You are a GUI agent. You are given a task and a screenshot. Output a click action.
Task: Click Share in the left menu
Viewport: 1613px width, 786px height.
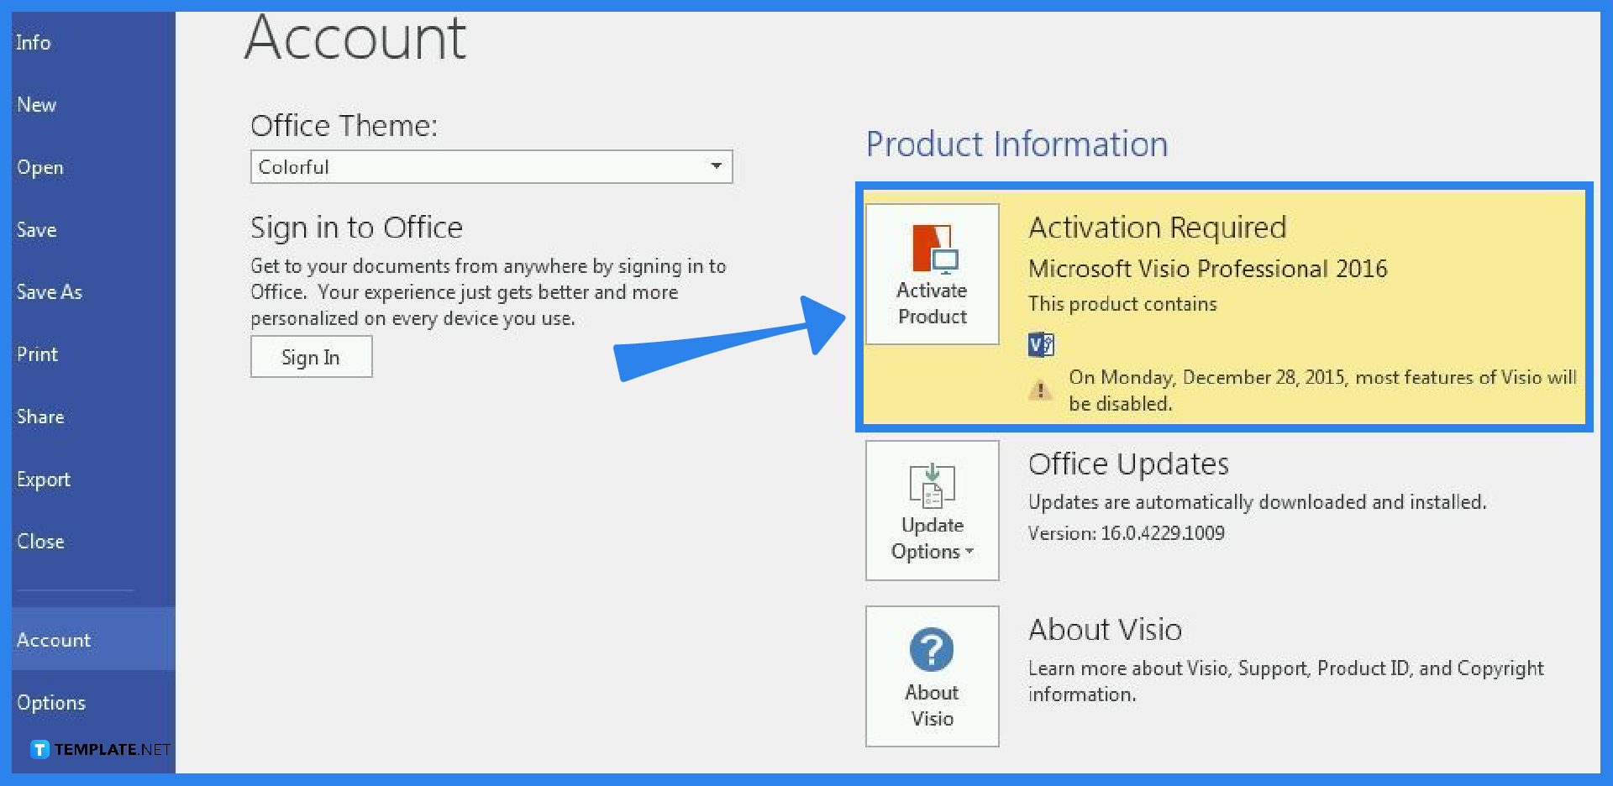[x=40, y=416]
